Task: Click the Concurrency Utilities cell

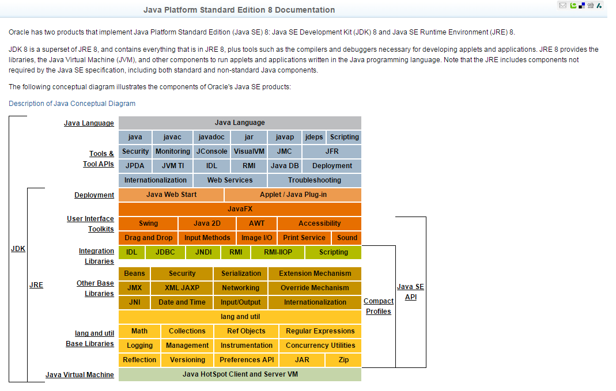Action: coord(320,346)
